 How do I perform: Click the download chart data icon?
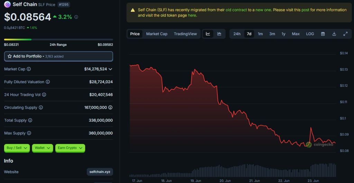pos(334,34)
